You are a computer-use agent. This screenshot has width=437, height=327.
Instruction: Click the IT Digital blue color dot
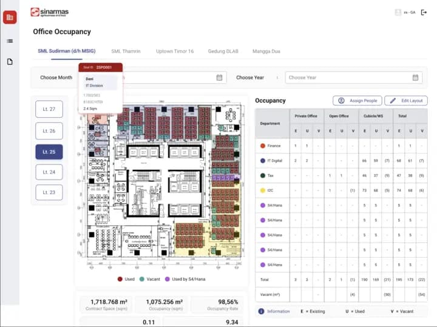(263, 161)
